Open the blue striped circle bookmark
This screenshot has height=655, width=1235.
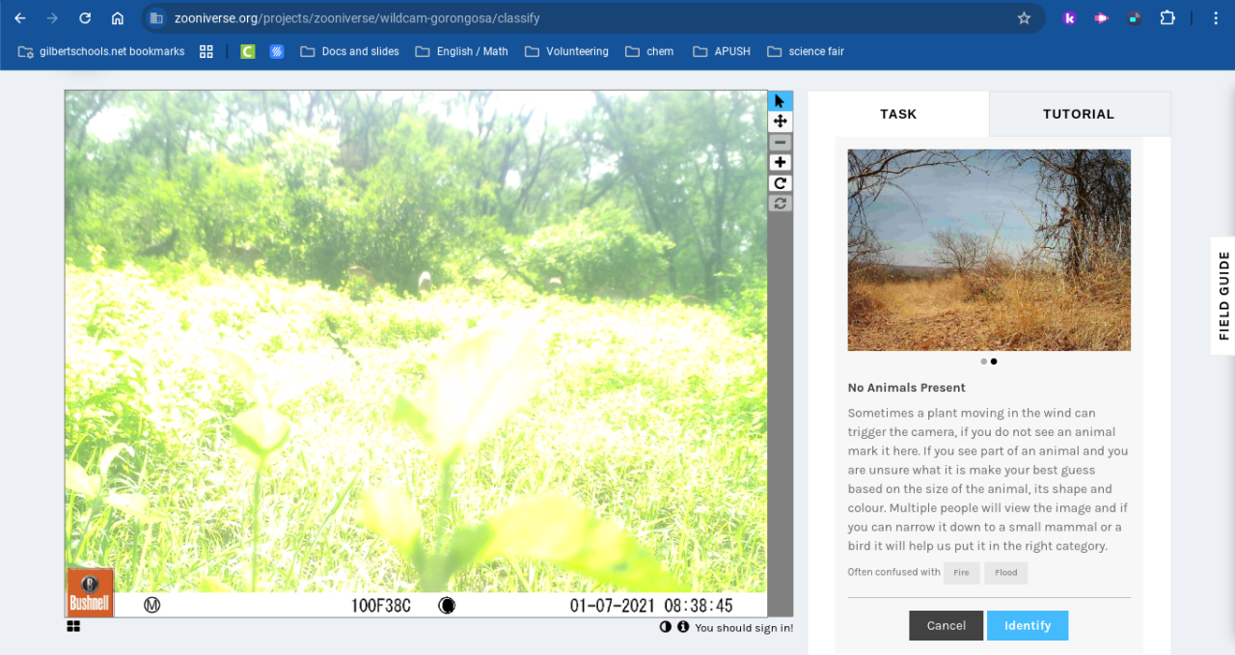277,51
